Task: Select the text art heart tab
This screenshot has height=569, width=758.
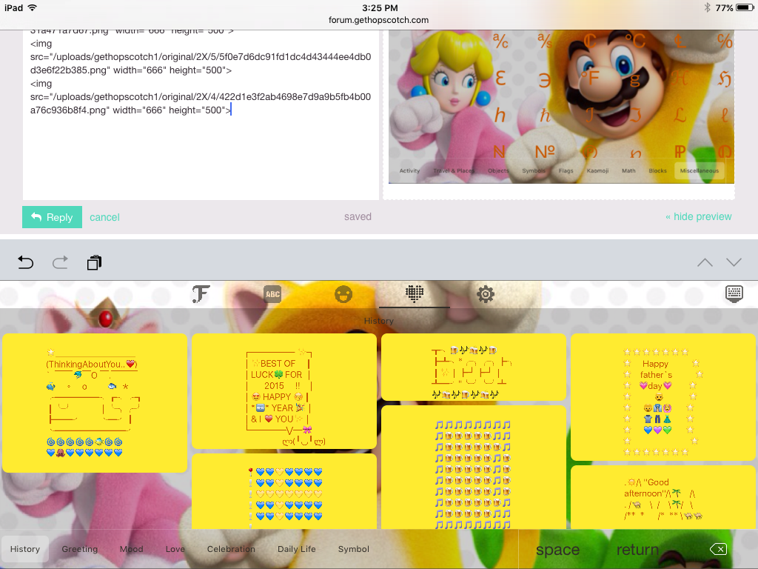Action: 415,293
